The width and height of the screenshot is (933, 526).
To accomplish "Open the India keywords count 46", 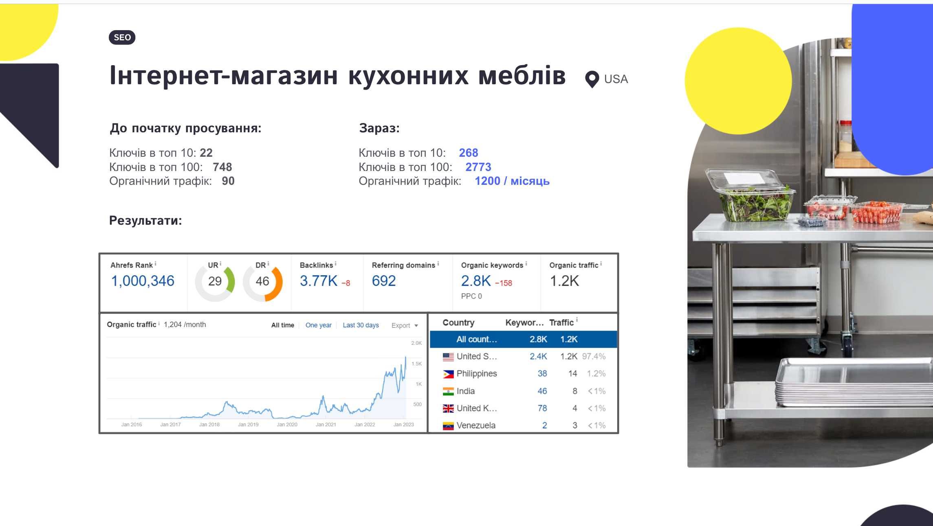I will click(x=542, y=391).
